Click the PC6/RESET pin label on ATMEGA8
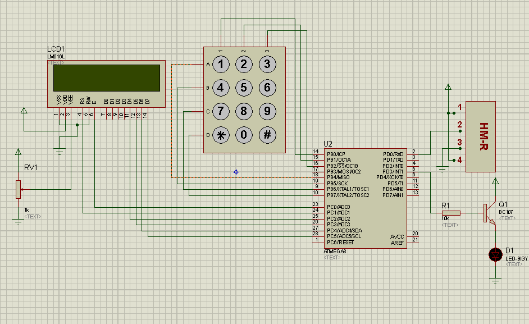529x324 pixels. pos(340,242)
